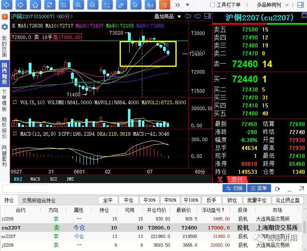This screenshot has height=251, width=307.
Task: Pop out order panel arrow icon
Action: [x=301, y=189]
